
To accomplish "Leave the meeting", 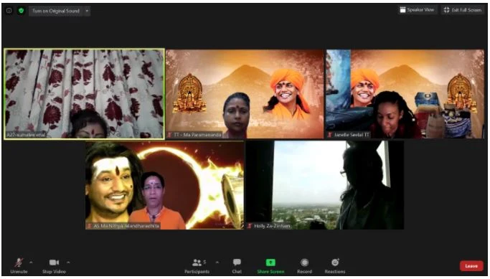I will [x=471, y=266].
